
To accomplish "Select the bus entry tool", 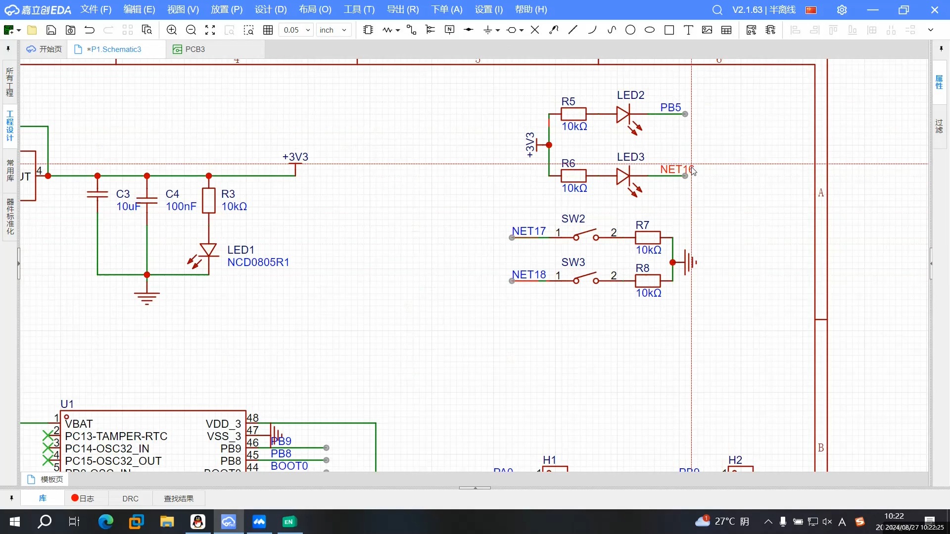I will 430,30.
